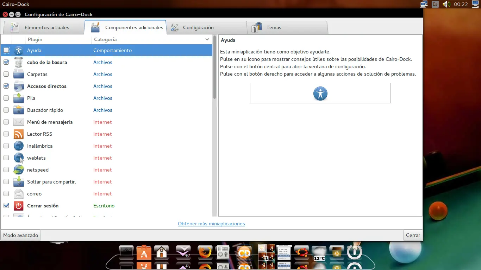The height and width of the screenshot is (270, 481).
Task: Click the Comportamiento category text
Action: (112, 50)
